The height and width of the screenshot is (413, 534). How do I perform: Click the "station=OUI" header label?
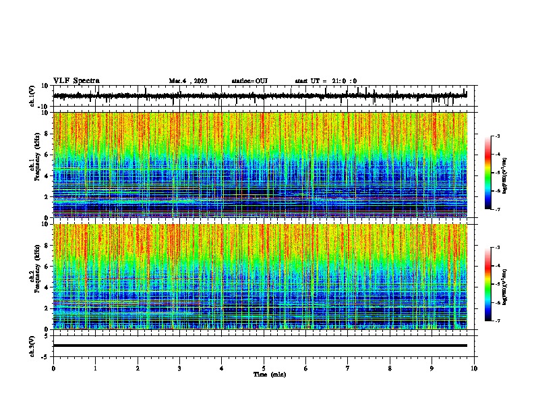coord(249,81)
